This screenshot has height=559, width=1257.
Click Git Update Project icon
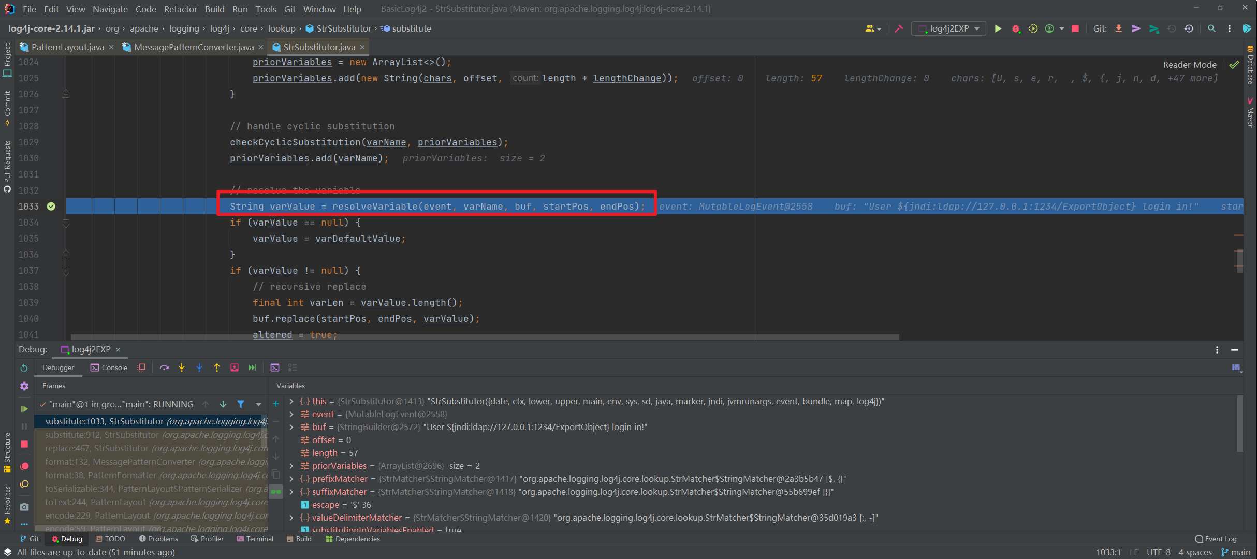(1119, 28)
